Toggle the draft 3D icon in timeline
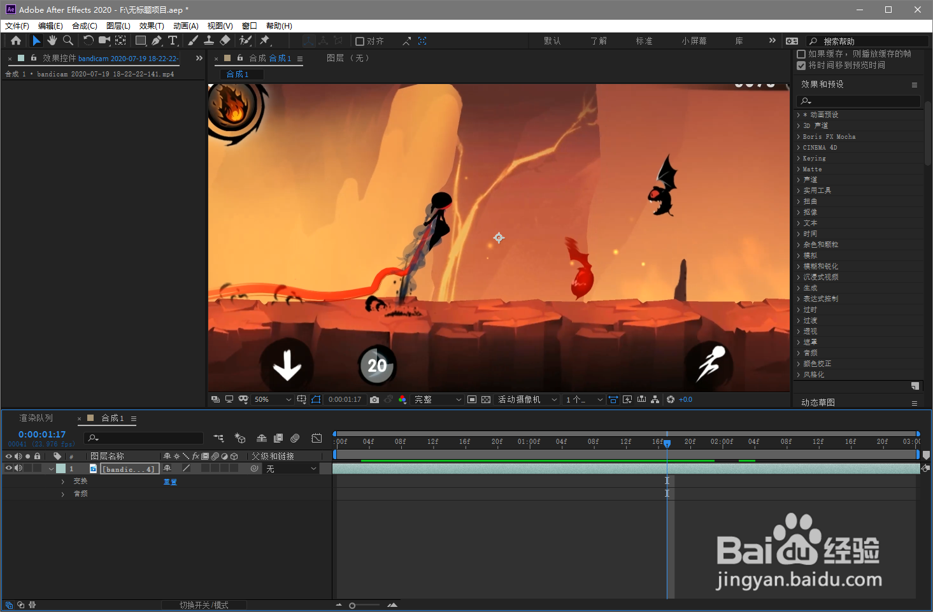 pos(240,438)
